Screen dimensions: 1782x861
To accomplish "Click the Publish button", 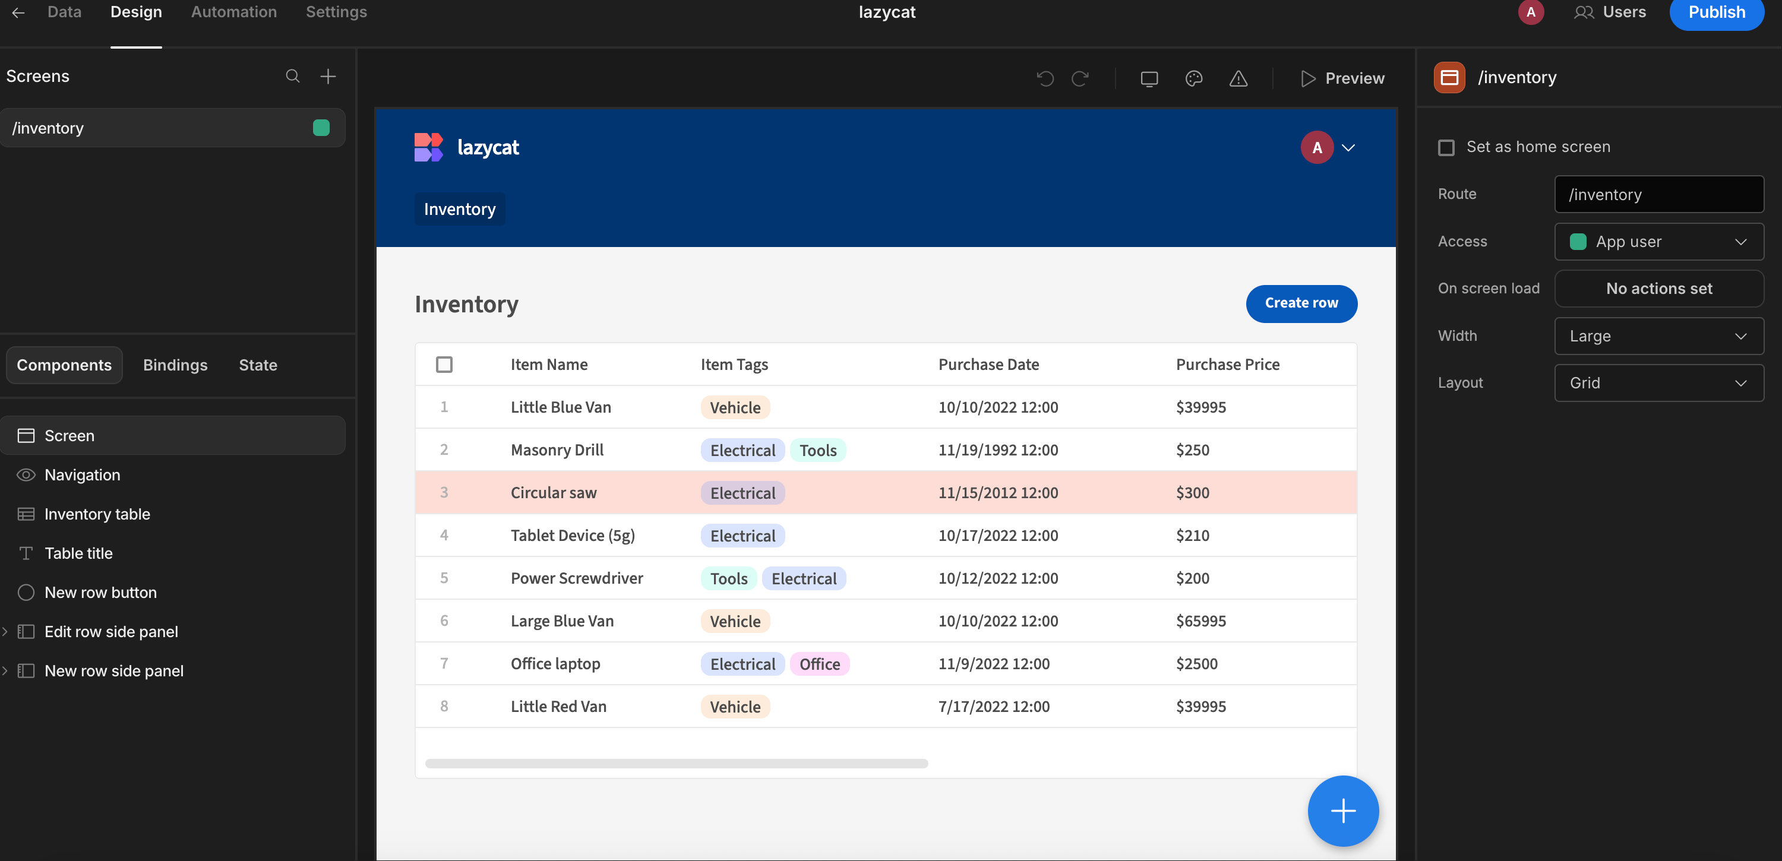I will (1716, 13).
